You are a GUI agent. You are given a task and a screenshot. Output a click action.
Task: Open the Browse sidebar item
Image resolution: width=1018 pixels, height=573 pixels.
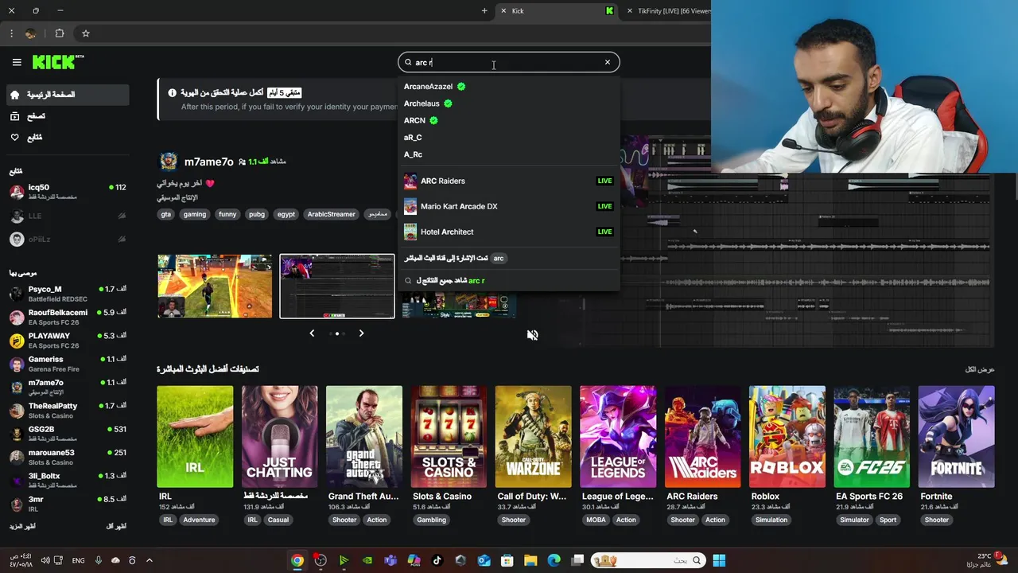point(68,116)
